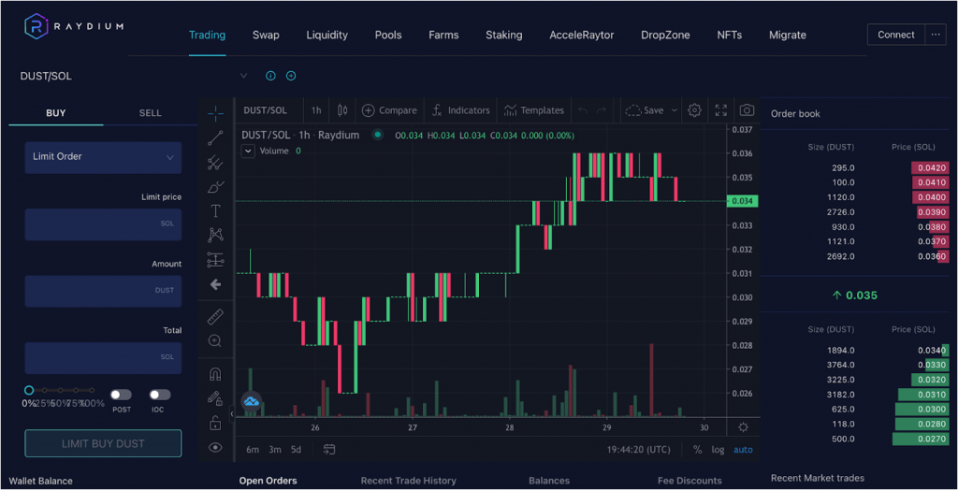Select the zoom in tool
958x490 pixels.
click(x=215, y=341)
